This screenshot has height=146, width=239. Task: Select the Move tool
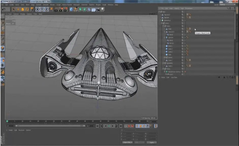pos(18,10)
